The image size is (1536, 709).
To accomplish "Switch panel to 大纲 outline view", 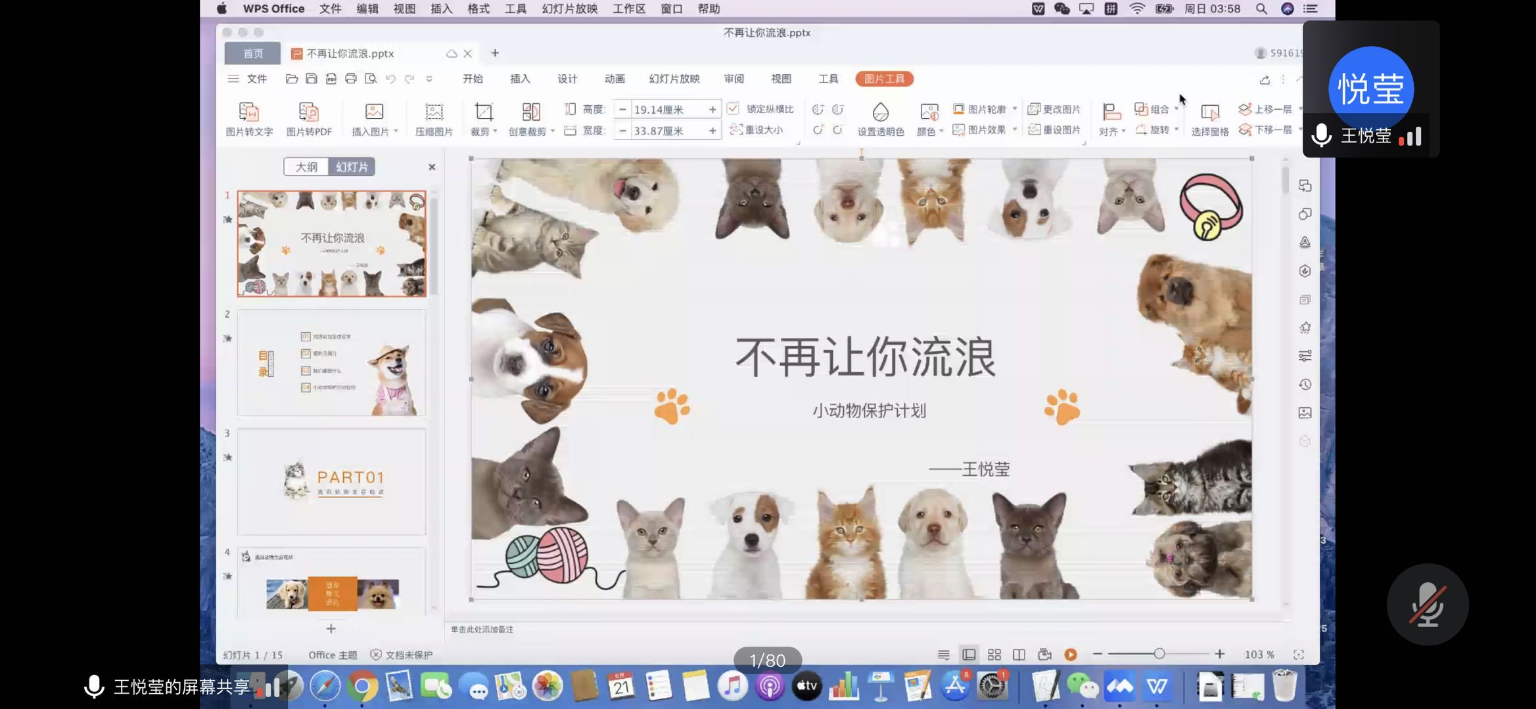I will (x=306, y=167).
